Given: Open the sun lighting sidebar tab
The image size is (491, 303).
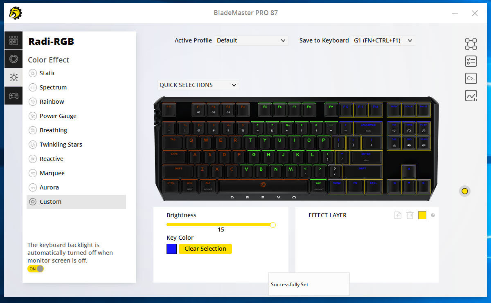Looking at the screenshot, I should tap(14, 77).
